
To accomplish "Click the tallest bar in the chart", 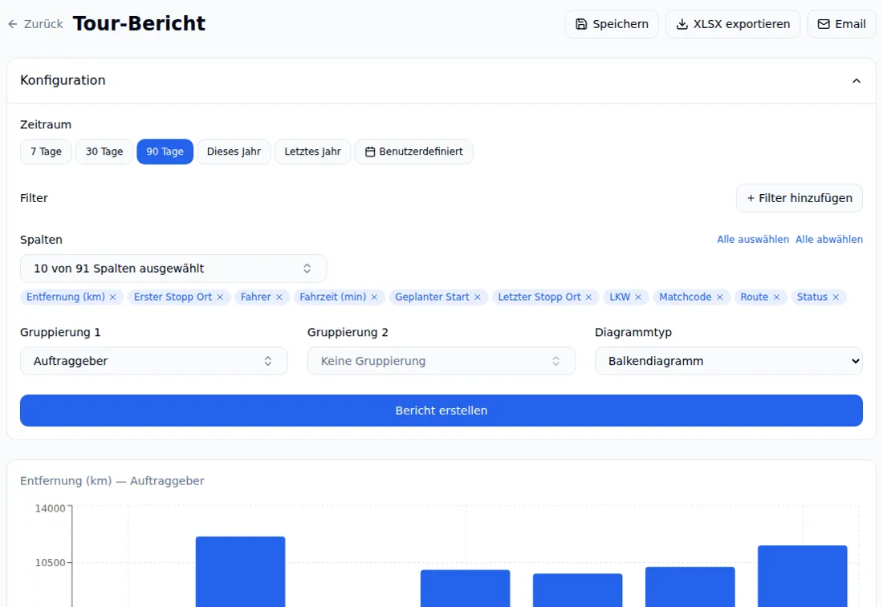I will pyautogui.click(x=241, y=572).
